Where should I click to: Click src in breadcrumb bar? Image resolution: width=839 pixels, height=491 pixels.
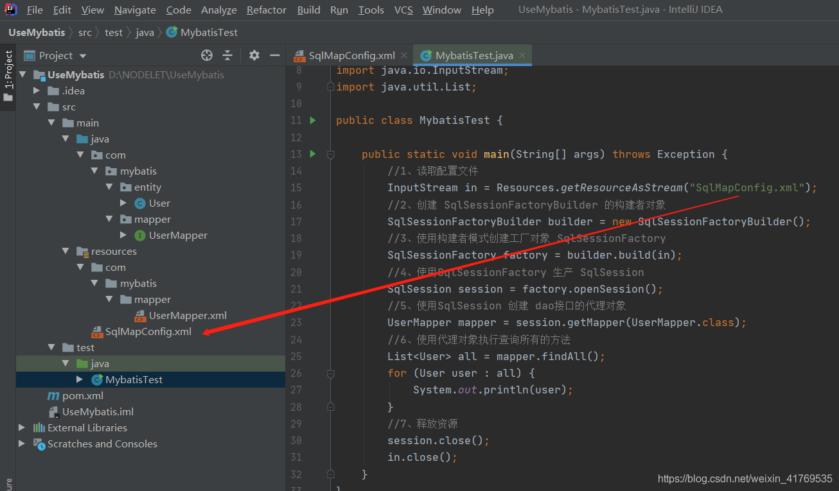click(x=85, y=32)
